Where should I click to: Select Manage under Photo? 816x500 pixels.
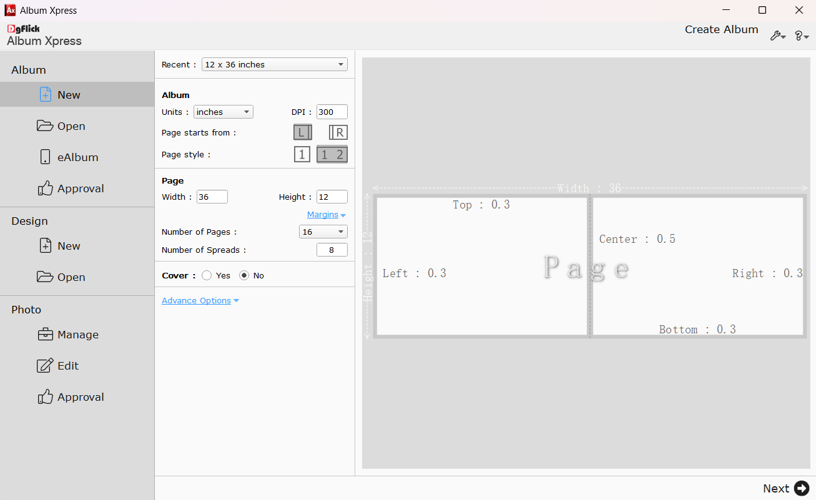(77, 334)
